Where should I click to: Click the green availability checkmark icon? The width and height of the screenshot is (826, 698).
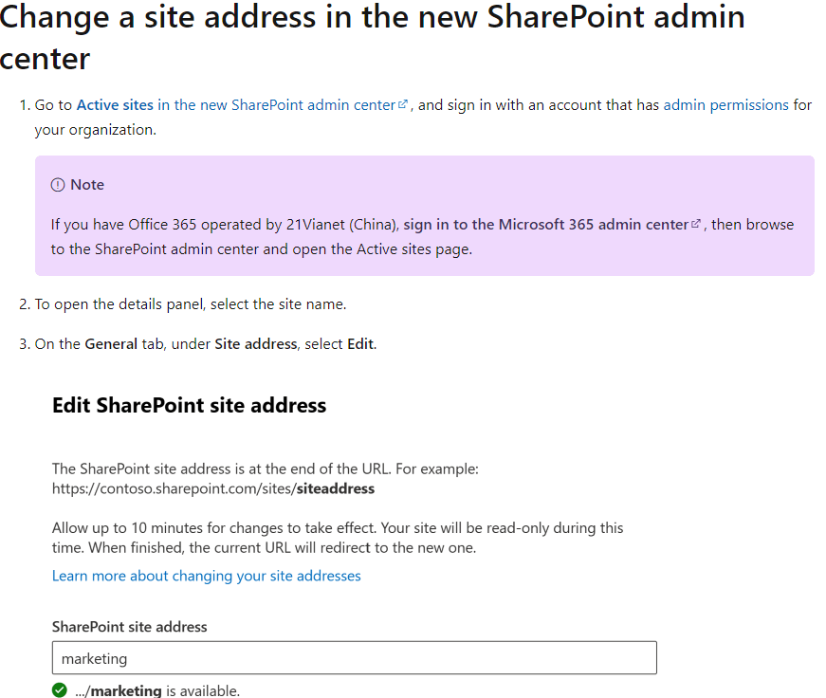point(60,690)
